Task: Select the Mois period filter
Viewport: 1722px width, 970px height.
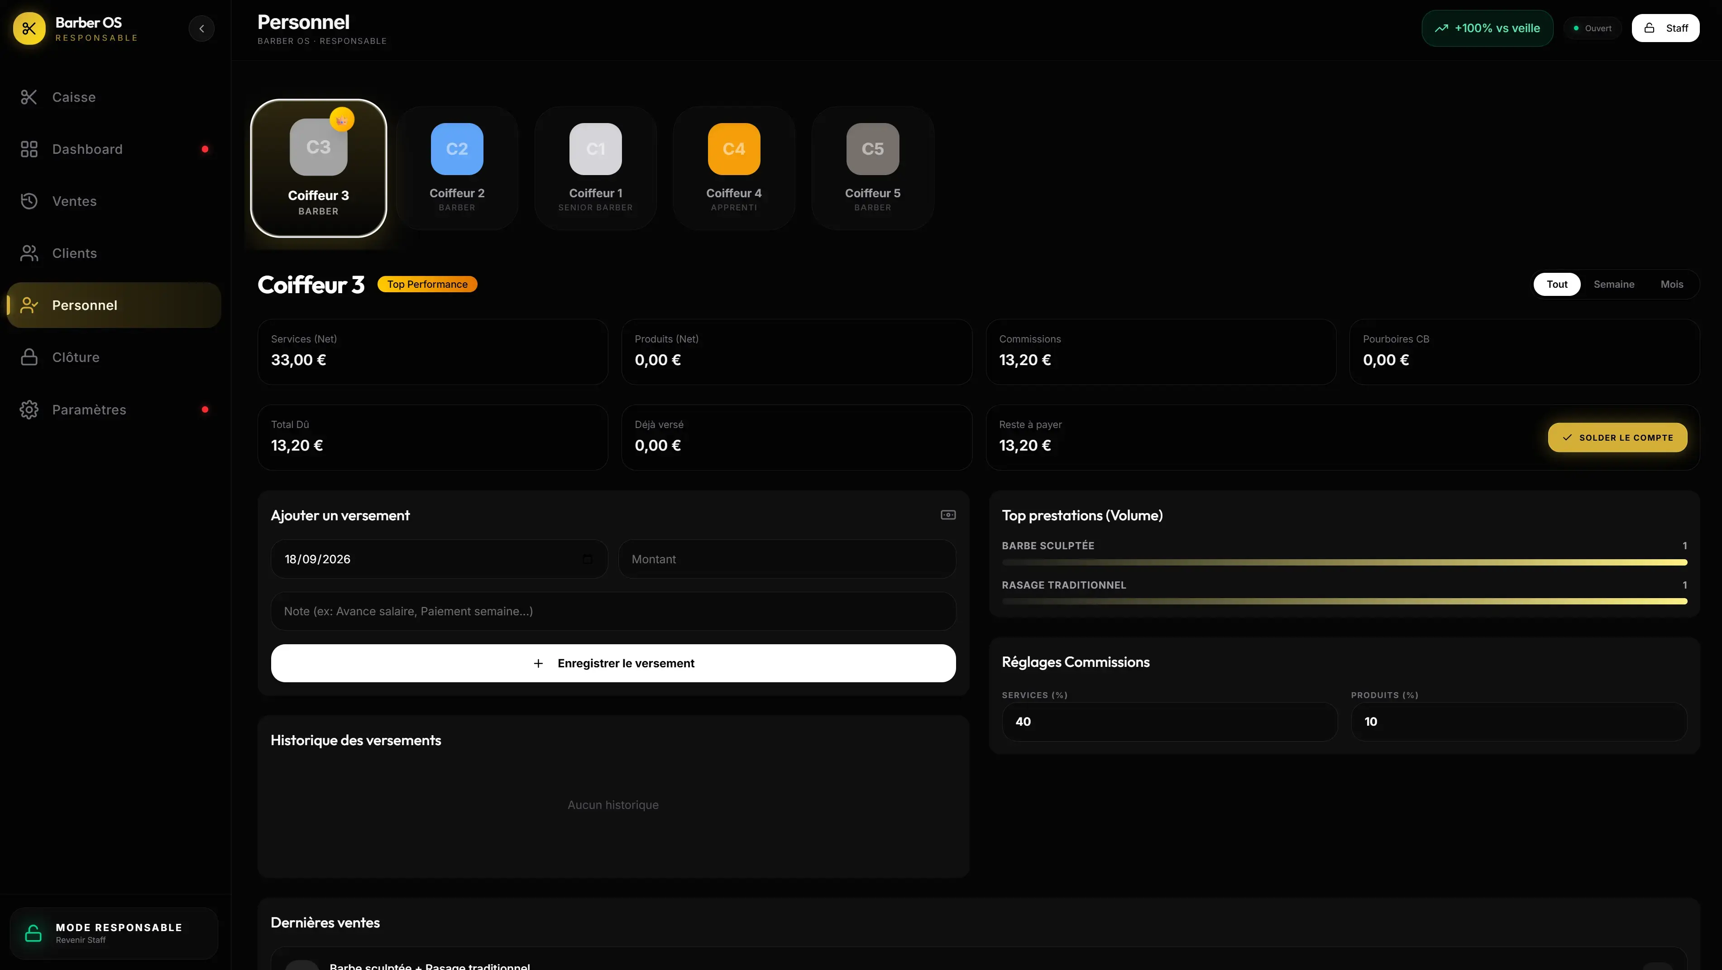Action: [1672, 285]
